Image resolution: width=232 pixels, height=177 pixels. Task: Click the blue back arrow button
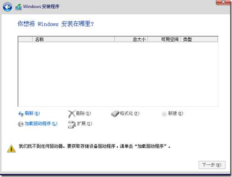(x=7, y=7)
